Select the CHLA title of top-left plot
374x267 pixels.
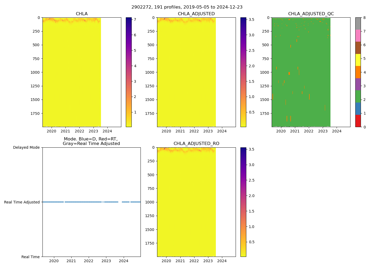tap(81, 14)
